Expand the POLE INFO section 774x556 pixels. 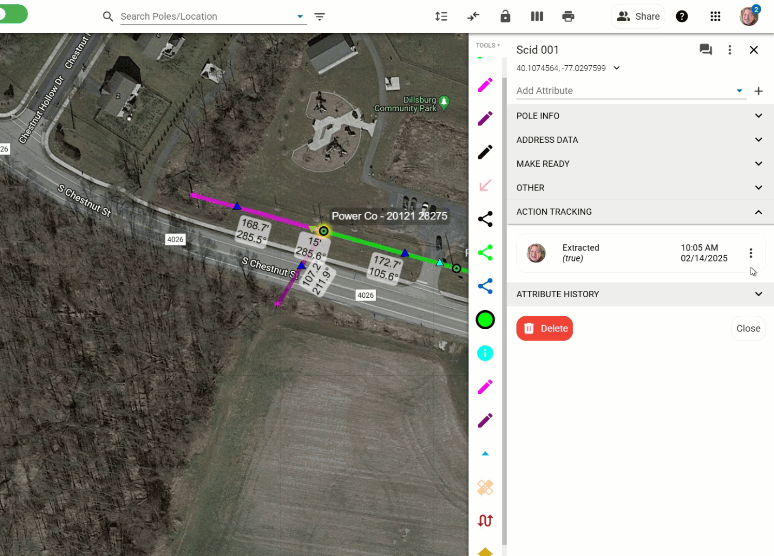point(641,116)
